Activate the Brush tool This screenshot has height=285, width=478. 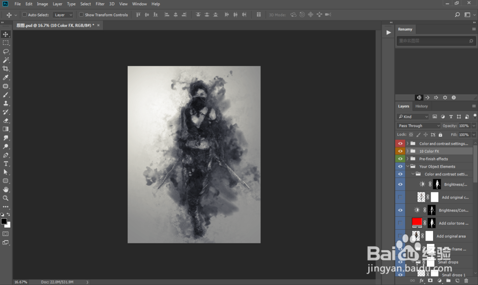[6, 95]
